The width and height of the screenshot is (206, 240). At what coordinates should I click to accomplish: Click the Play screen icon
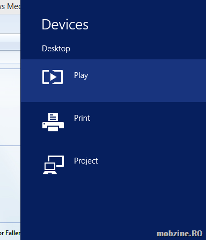(53, 77)
